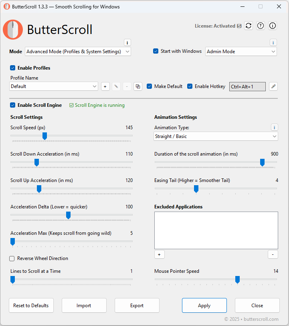
Task: Uncheck Enable Scroll Engine
Action: point(12,105)
